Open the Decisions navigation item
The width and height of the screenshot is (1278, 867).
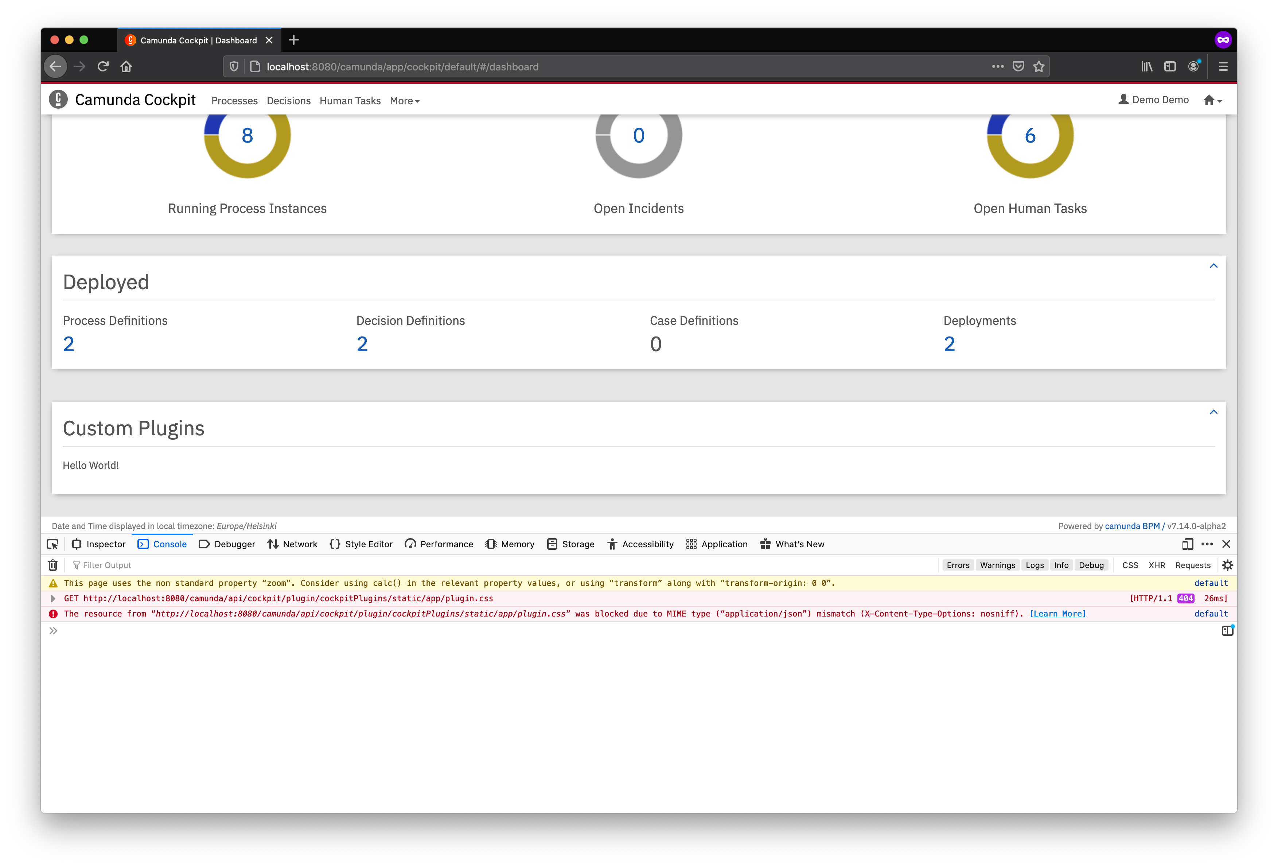coord(289,101)
